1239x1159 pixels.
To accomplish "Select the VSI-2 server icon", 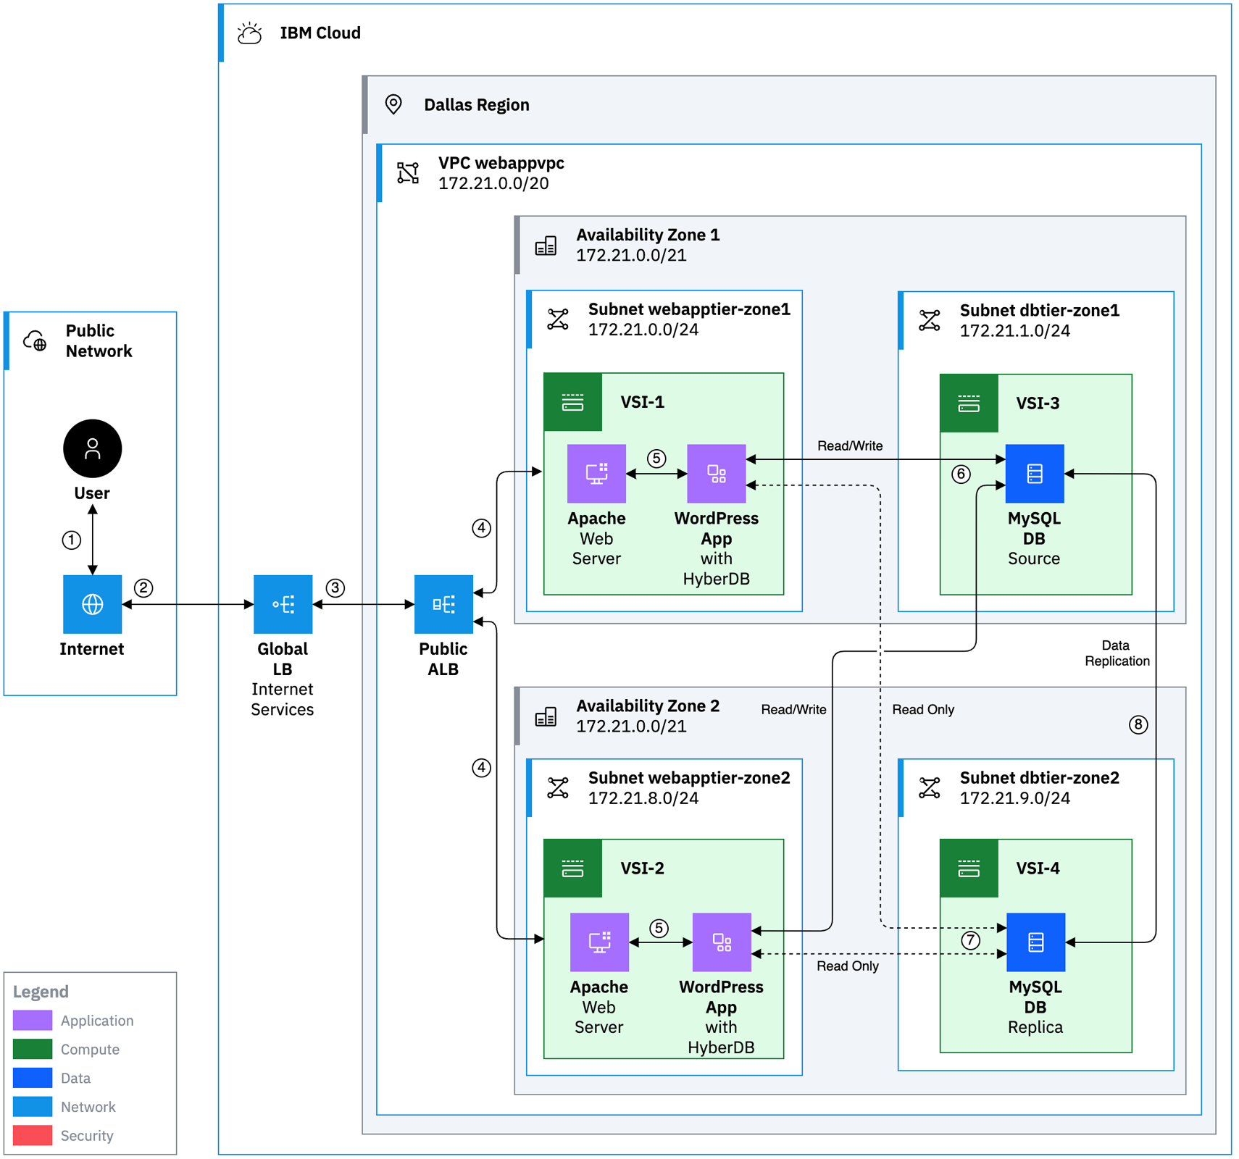I will coord(572,869).
